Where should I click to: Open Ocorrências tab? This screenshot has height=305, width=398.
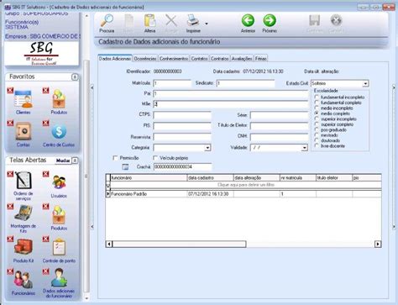[x=145, y=59]
